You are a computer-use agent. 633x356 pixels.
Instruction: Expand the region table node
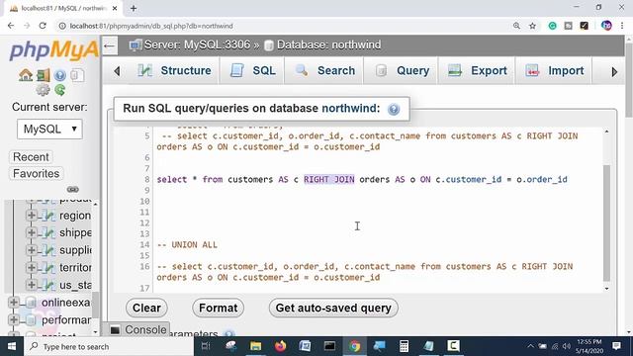[31, 216]
